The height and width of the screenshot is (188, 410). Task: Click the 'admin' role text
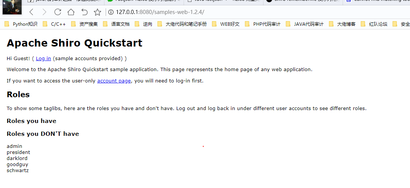pos(14,146)
